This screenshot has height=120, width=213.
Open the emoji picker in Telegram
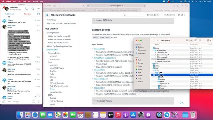coord(33,102)
